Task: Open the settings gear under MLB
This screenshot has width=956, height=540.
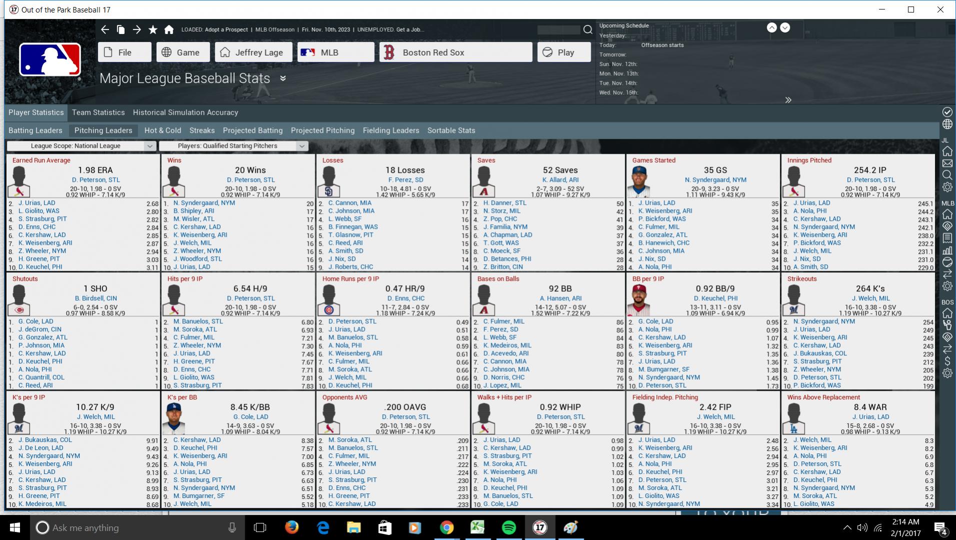Action: tap(947, 286)
